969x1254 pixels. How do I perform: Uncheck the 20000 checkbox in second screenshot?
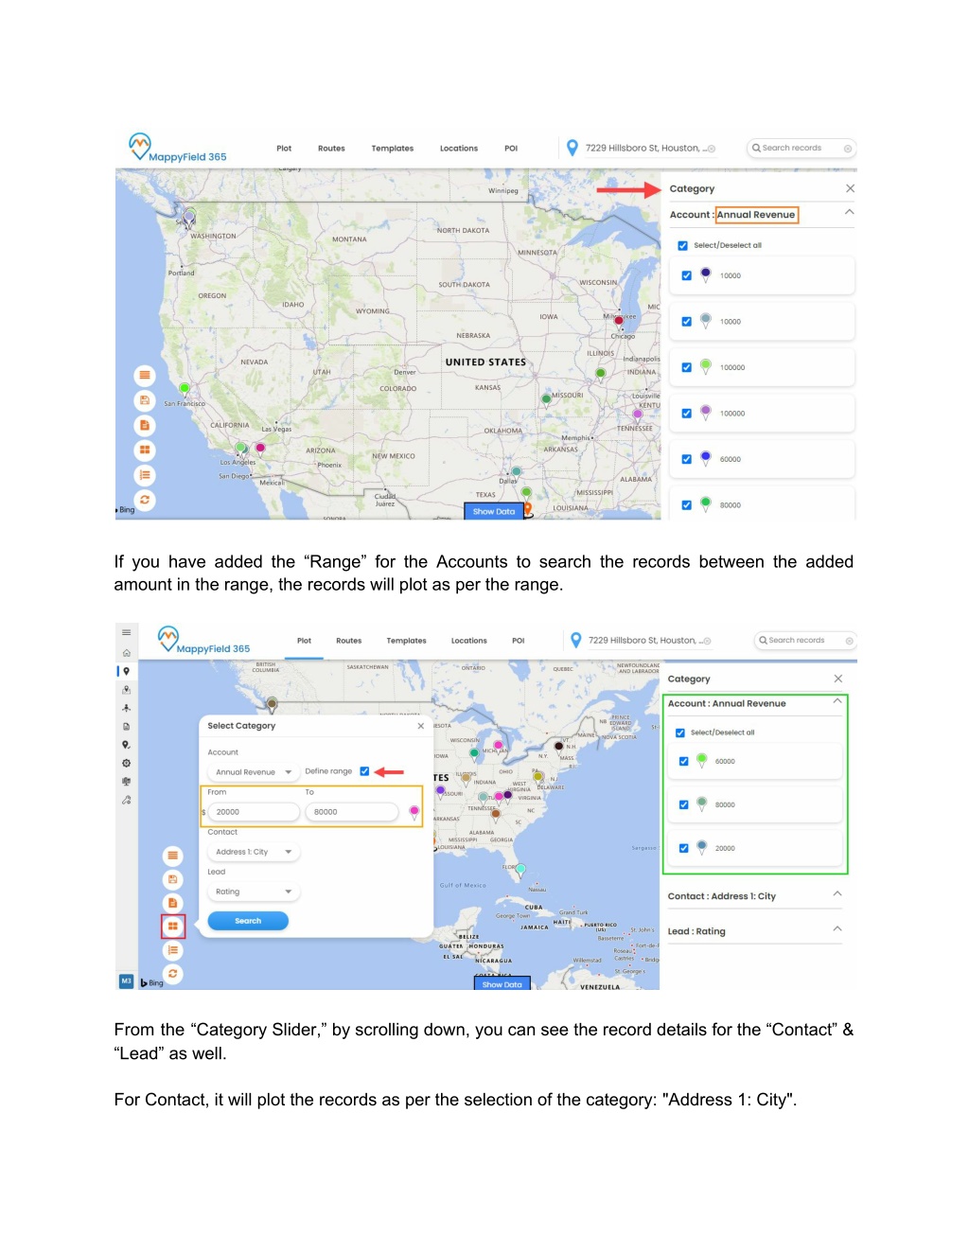point(684,848)
